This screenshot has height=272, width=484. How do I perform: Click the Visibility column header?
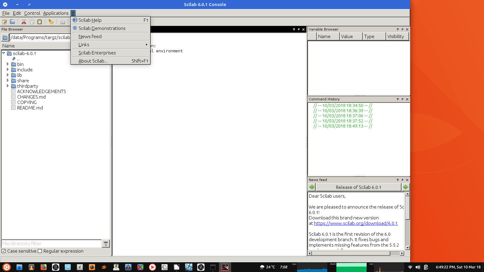tap(397, 37)
